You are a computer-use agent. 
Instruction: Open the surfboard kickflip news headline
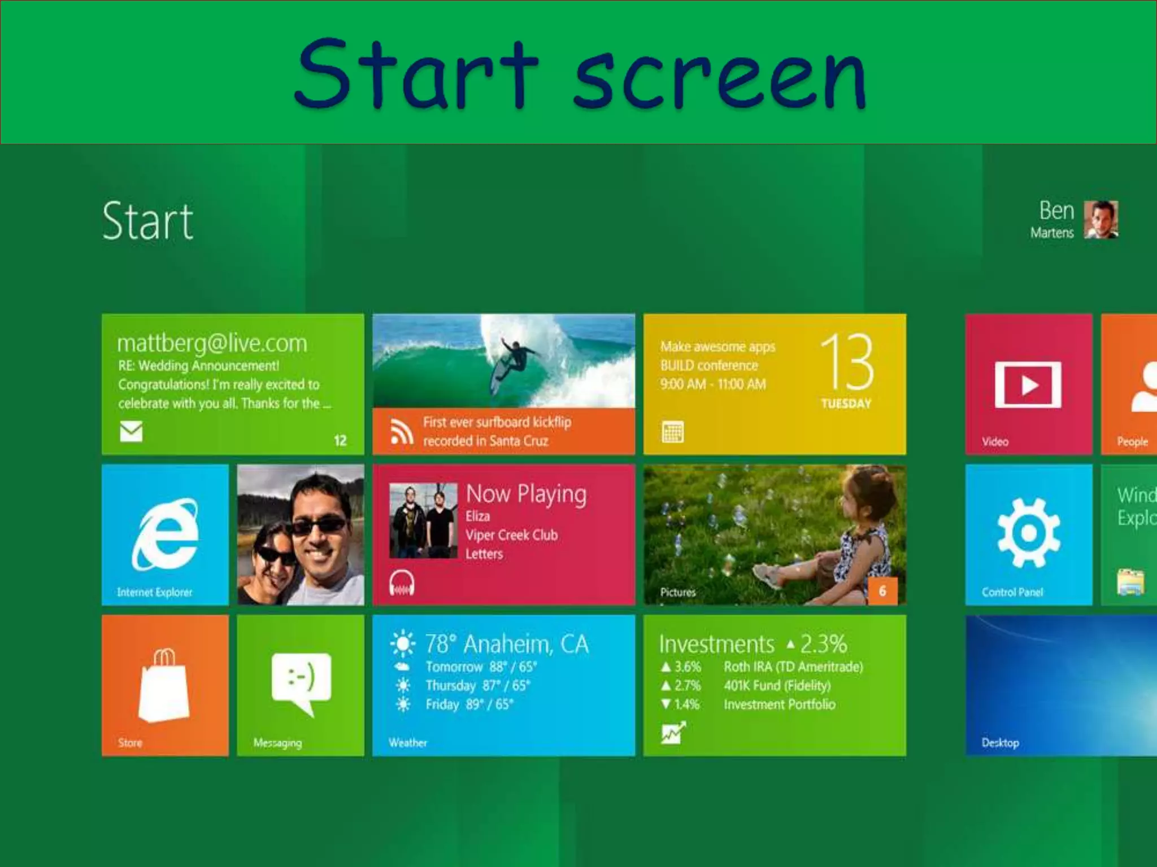497,431
